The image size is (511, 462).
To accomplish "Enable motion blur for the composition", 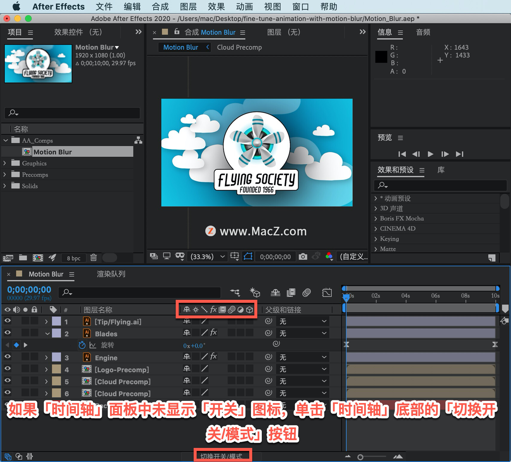I will pyautogui.click(x=307, y=292).
